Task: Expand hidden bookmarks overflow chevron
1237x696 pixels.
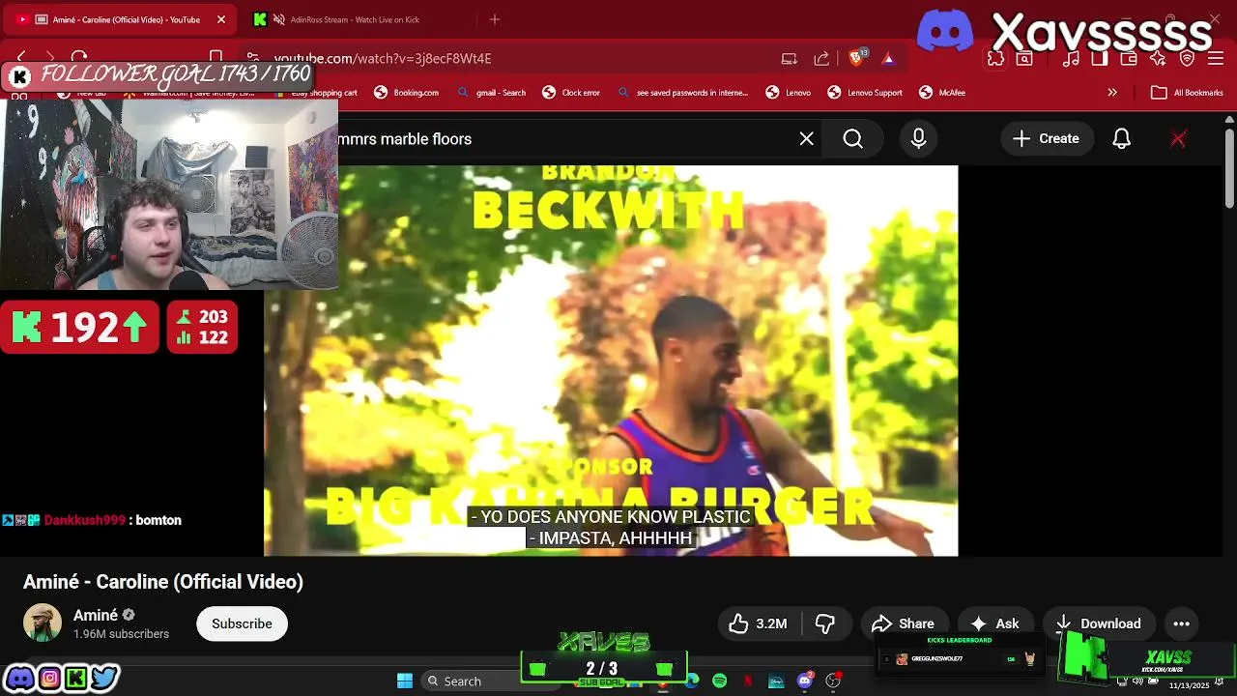Action: coord(1112,93)
